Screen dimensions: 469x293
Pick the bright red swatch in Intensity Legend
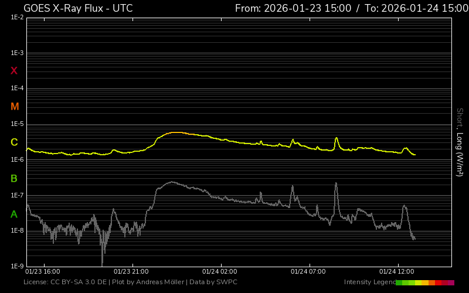click(x=438, y=282)
